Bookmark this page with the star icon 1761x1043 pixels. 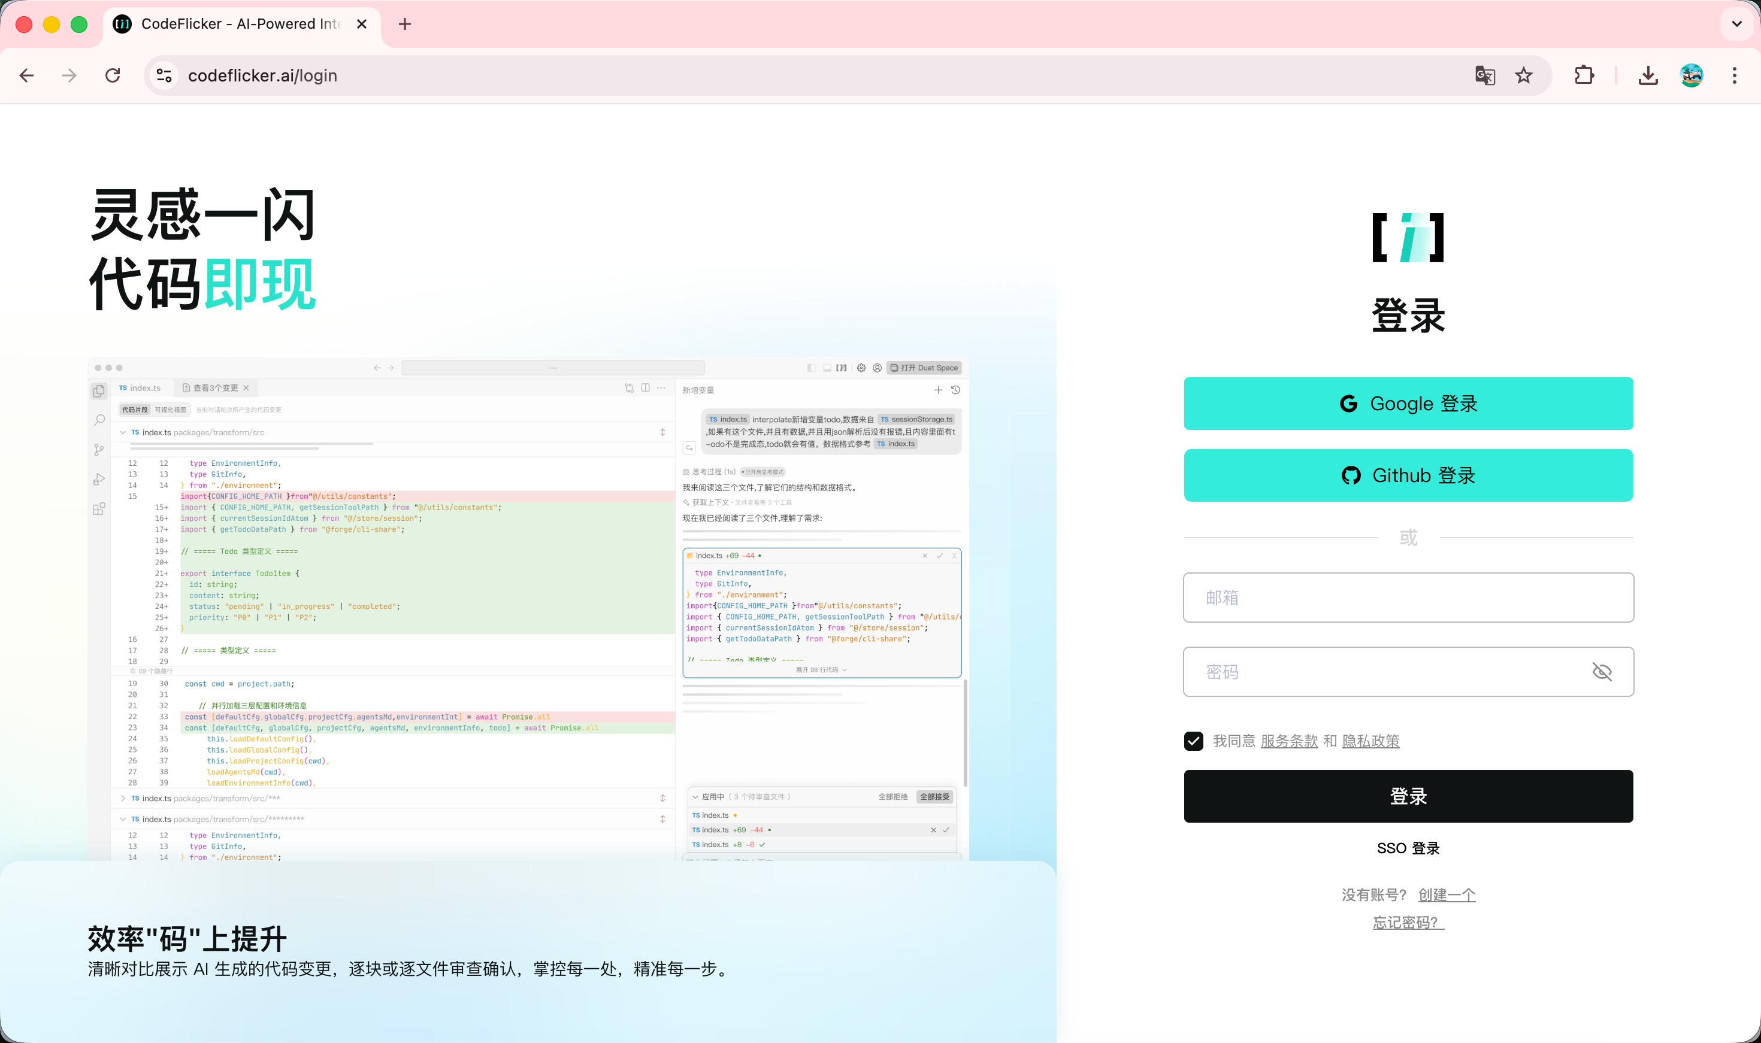click(x=1523, y=75)
